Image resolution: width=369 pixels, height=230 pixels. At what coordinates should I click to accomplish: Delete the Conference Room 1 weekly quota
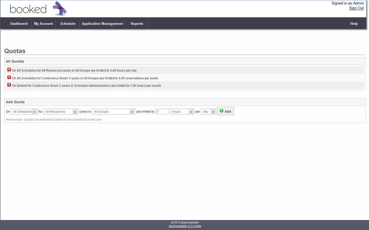(9, 78)
